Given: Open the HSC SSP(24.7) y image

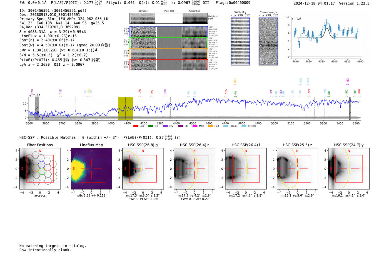Looking at the screenshot, I should tap(349, 169).
